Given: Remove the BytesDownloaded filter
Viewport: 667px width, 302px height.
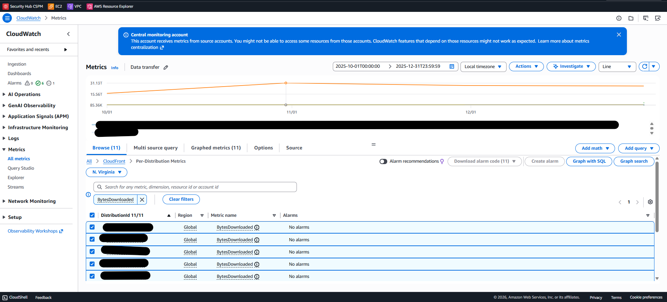Looking at the screenshot, I should (142, 200).
